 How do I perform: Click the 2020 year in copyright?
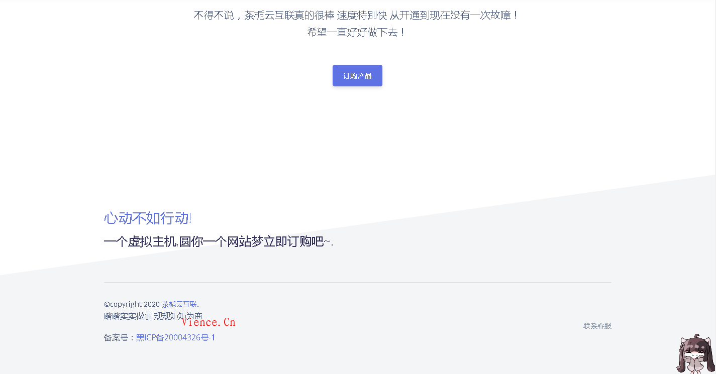[x=151, y=304]
